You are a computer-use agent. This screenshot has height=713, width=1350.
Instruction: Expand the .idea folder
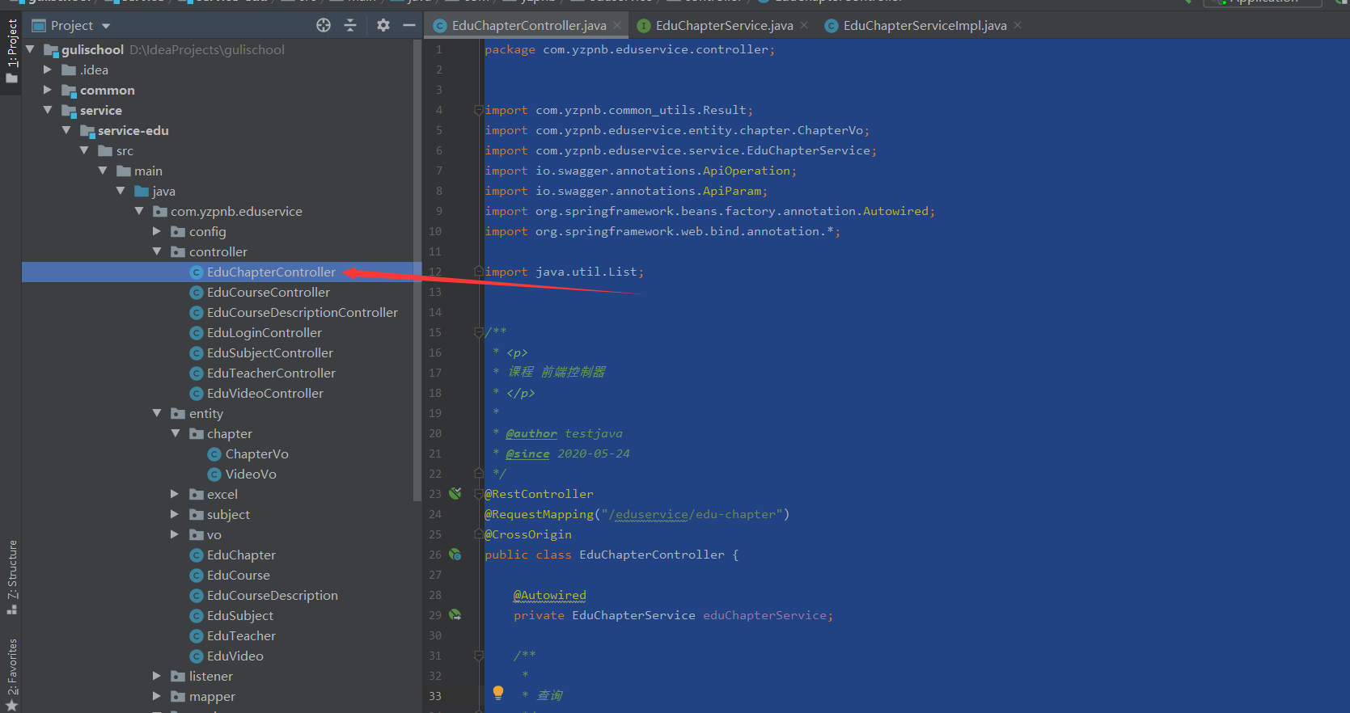(48, 70)
